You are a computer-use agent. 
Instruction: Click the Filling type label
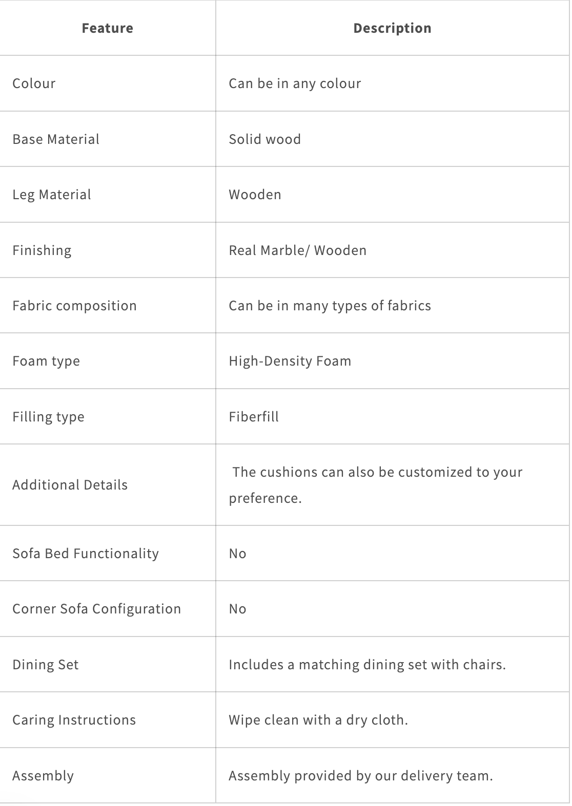coord(49,417)
